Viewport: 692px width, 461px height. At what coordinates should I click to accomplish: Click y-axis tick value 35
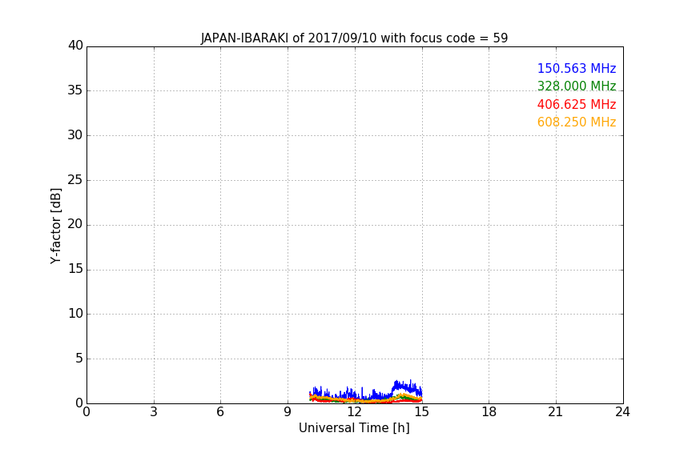click(x=75, y=90)
